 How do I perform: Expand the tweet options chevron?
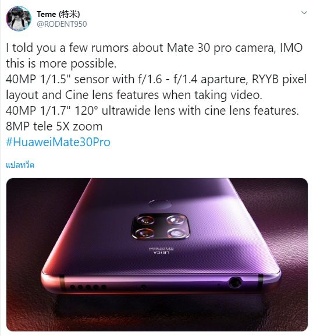tap(304, 13)
